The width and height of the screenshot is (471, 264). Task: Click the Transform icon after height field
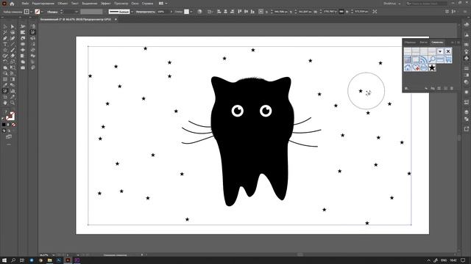click(375, 12)
